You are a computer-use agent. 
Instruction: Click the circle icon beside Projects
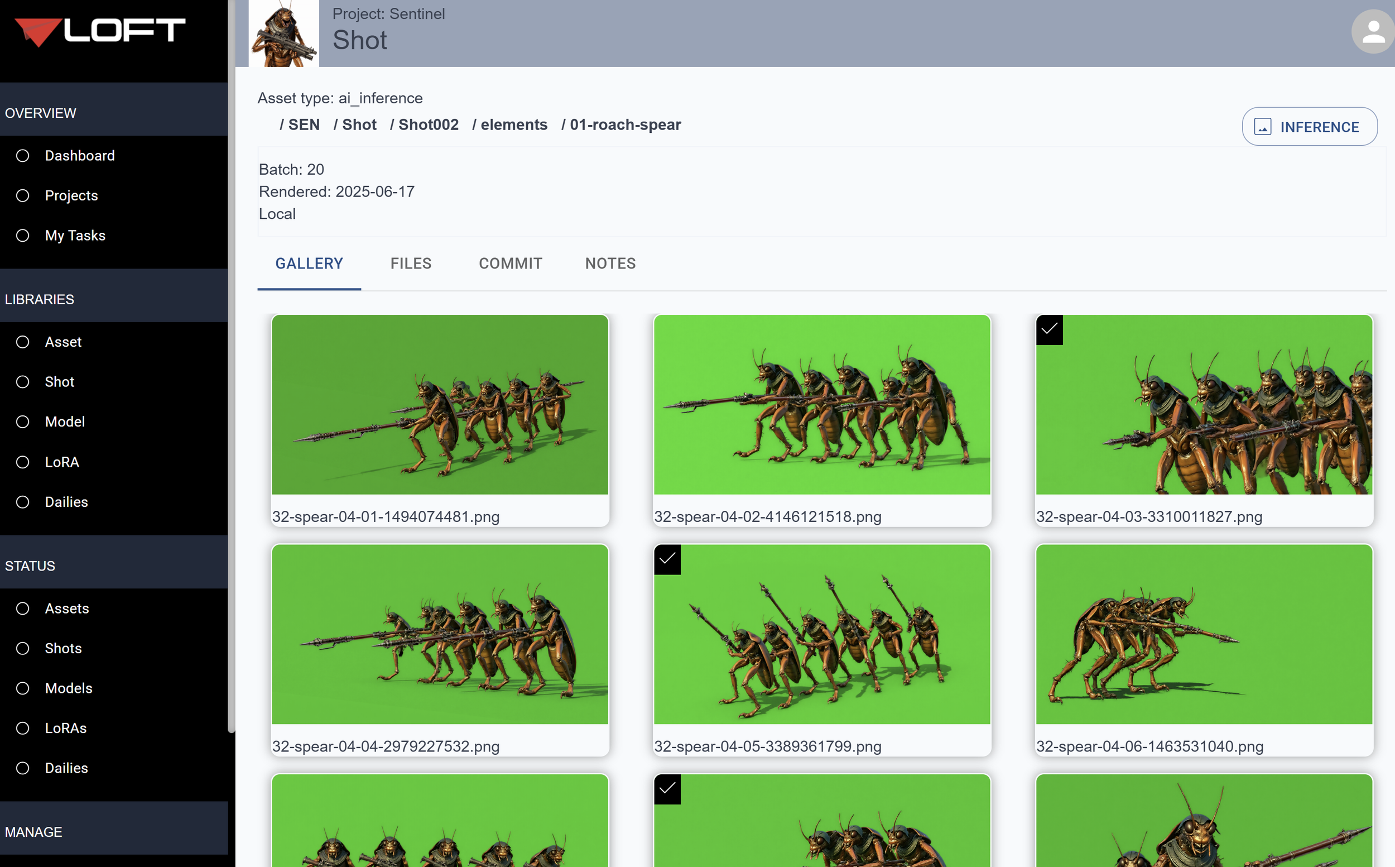point(22,195)
